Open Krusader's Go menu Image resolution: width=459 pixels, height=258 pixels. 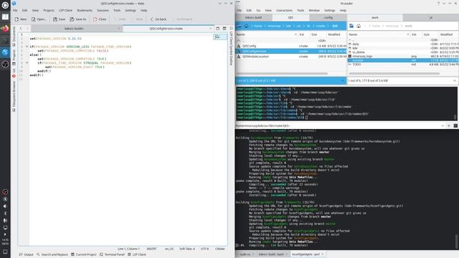point(258,10)
